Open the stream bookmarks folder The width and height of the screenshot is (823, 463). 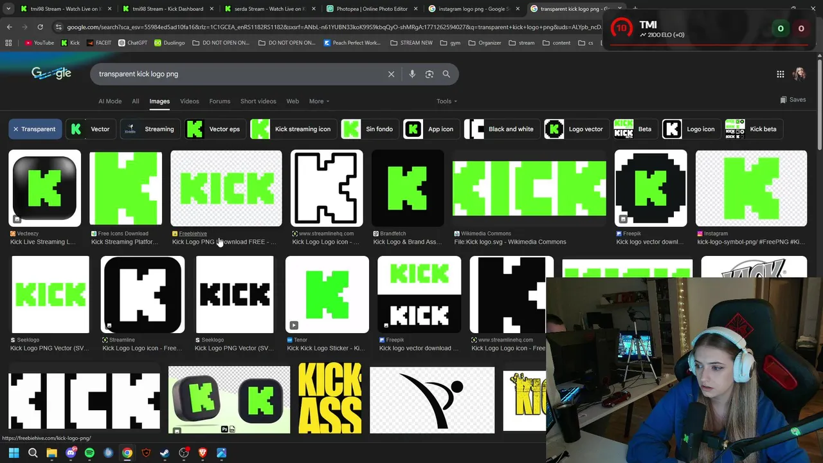pos(521,43)
